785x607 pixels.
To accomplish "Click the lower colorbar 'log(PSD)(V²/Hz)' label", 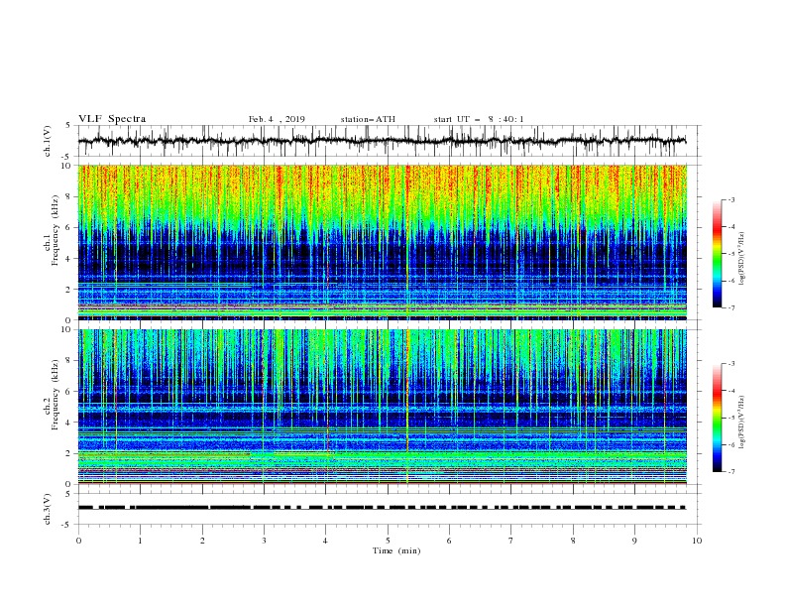I will coord(741,423).
